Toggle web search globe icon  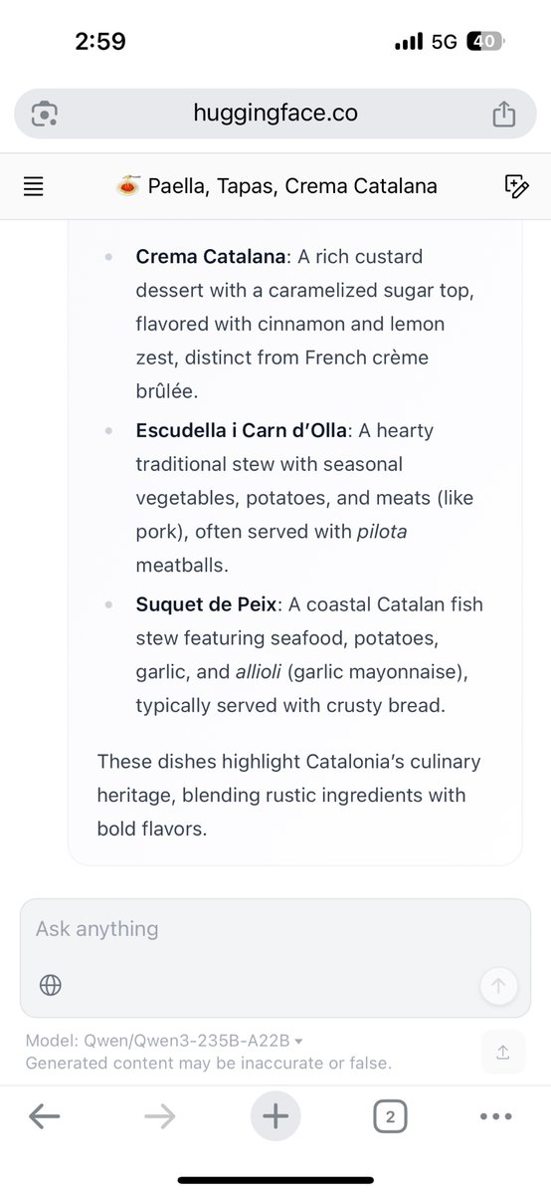(x=51, y=985)
